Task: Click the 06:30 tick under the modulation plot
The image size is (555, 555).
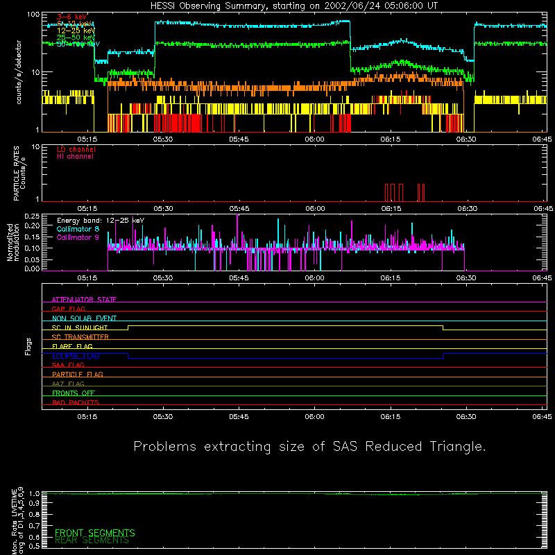Action: pos(466,278)
